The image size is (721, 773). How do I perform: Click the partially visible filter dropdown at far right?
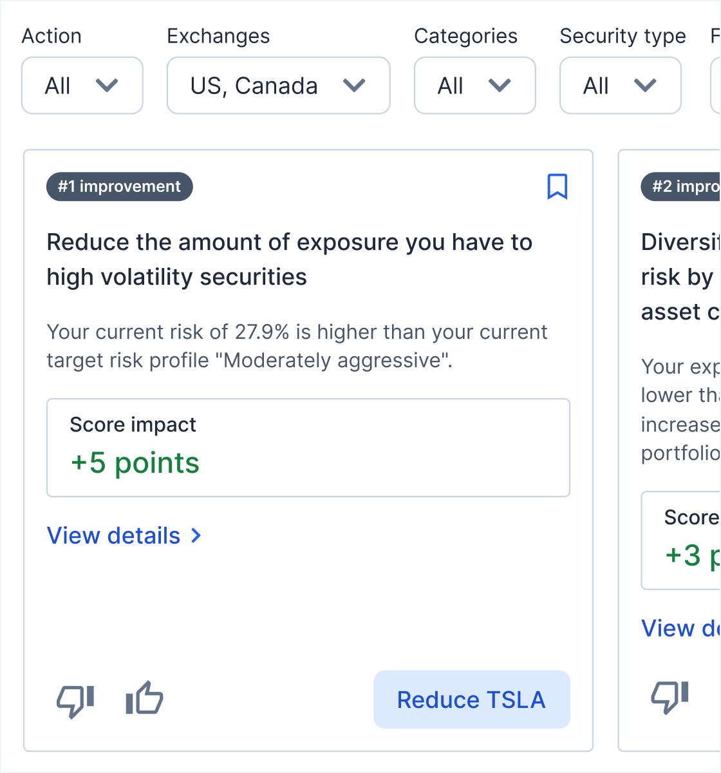pos(715,86)
